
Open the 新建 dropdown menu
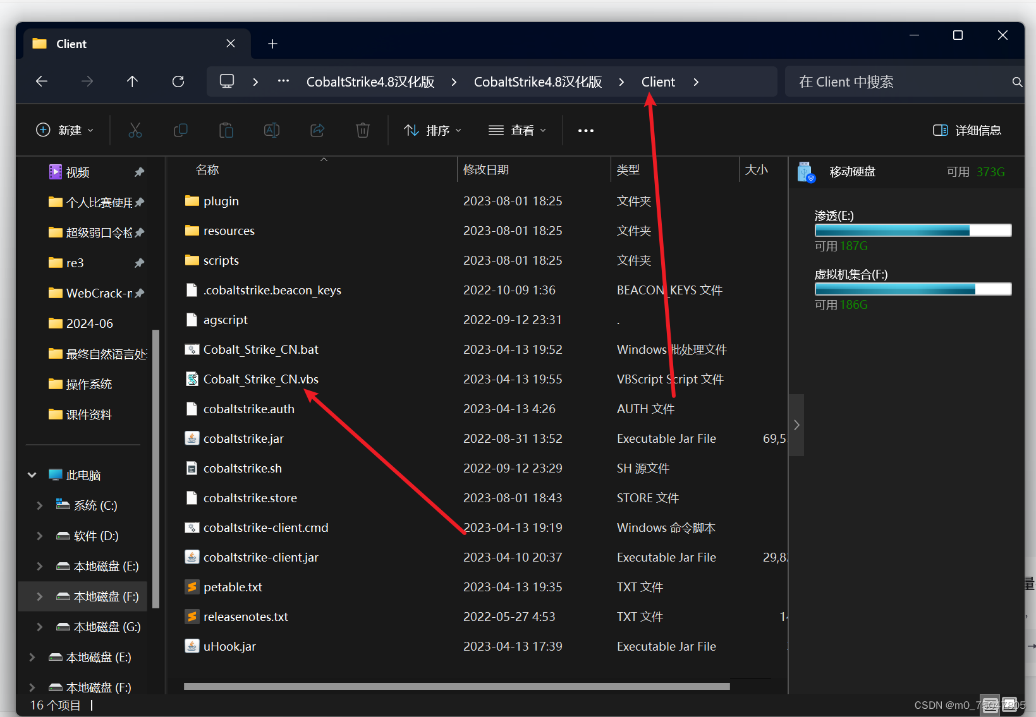[x=65, y=130]
